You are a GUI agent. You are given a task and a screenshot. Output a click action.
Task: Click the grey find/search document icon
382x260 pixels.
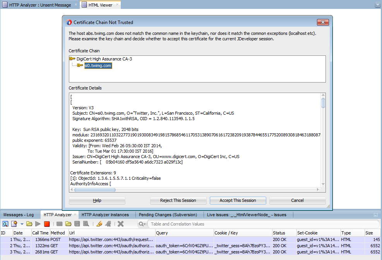[86, 224]
